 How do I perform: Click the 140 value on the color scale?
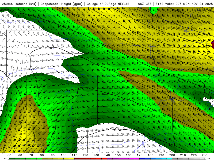point(107,155)
